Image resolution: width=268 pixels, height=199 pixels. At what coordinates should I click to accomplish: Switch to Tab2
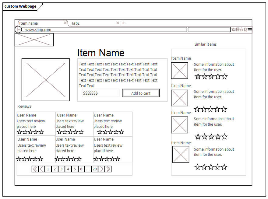click(x=75, y=23)
